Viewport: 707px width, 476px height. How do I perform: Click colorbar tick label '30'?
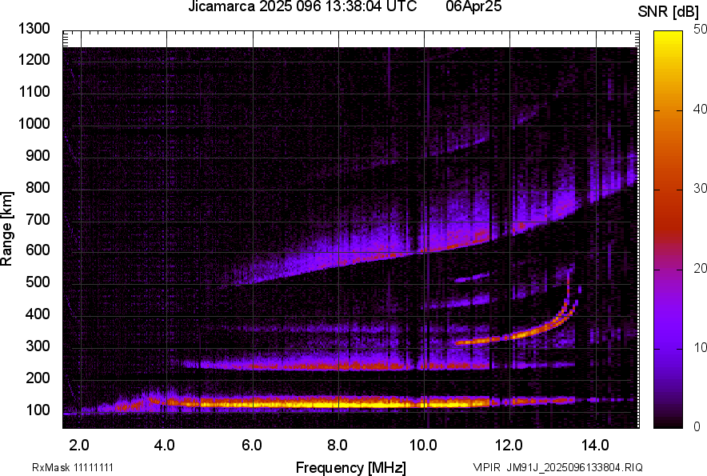coord(701,189)
